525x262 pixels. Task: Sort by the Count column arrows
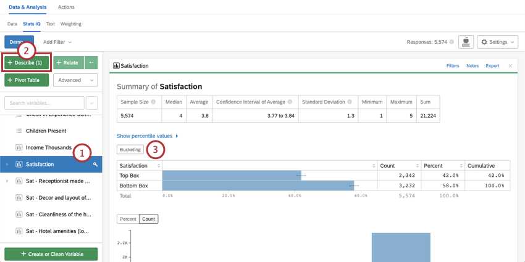pyautogui.click(x=416, y=166)
